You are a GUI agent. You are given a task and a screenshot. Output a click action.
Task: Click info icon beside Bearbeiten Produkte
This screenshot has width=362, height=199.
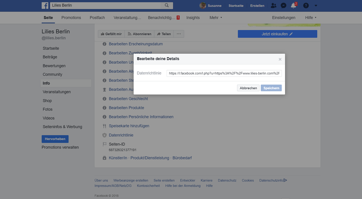pos(104,108)
